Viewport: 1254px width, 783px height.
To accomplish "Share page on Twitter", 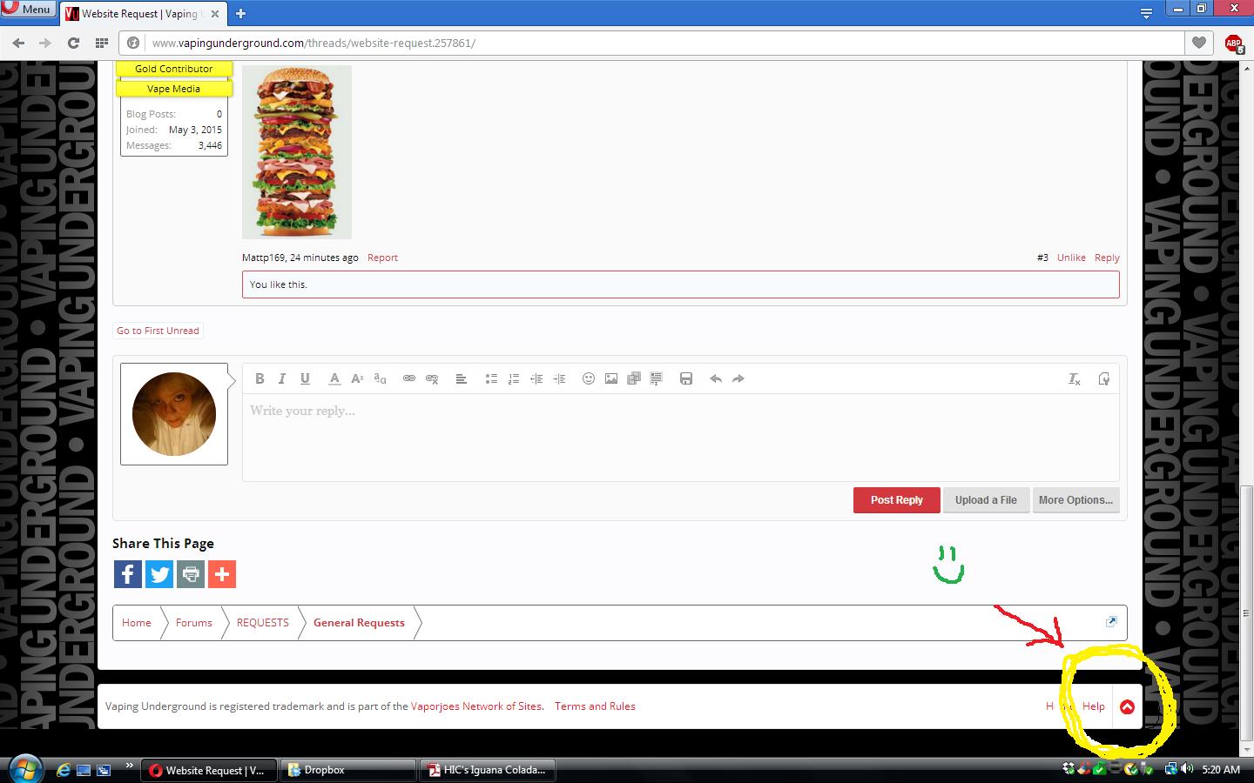I will tap(159, 574).
